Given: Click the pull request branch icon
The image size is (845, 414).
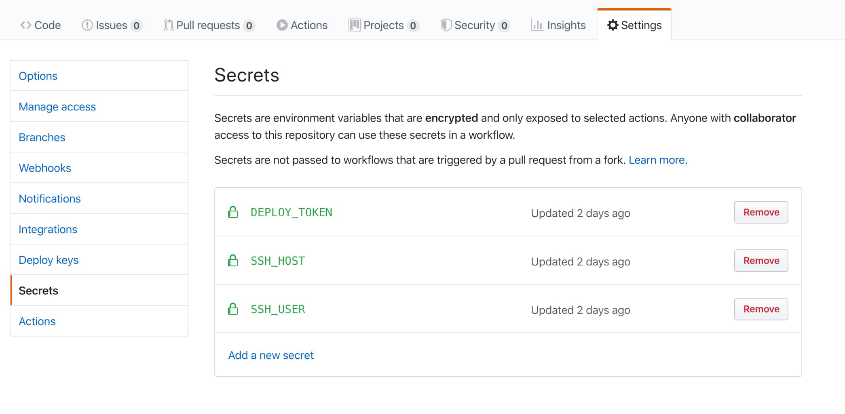Looking at the screenshot, I should (x=169, y=25).
